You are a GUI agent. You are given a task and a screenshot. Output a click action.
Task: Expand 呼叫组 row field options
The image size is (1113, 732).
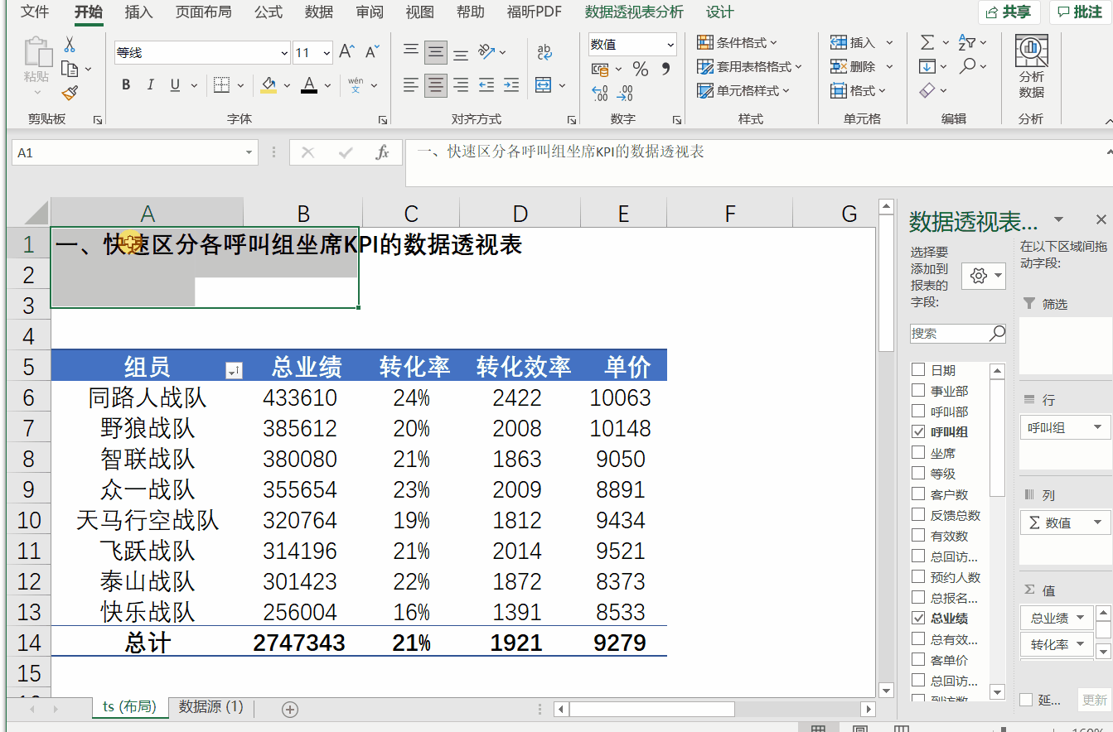point(1098,428)
